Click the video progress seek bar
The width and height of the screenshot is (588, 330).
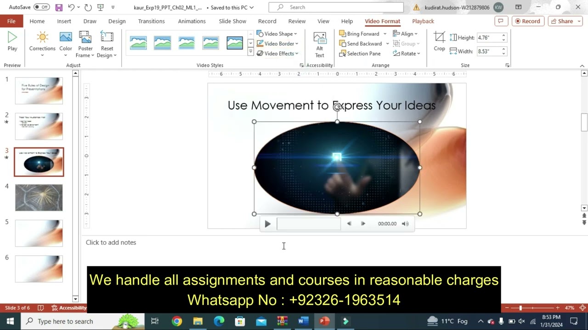pyautogui.click(x=308, y=224)
